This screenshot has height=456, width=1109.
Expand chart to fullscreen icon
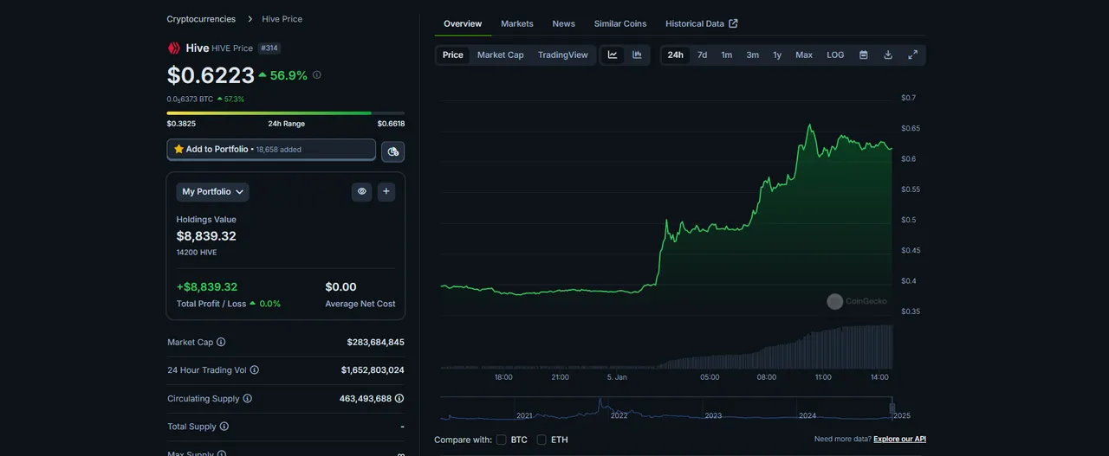coord(912,55)
